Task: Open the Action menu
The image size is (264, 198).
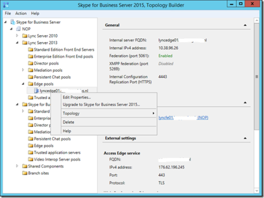Action: (x=21, y=13)
